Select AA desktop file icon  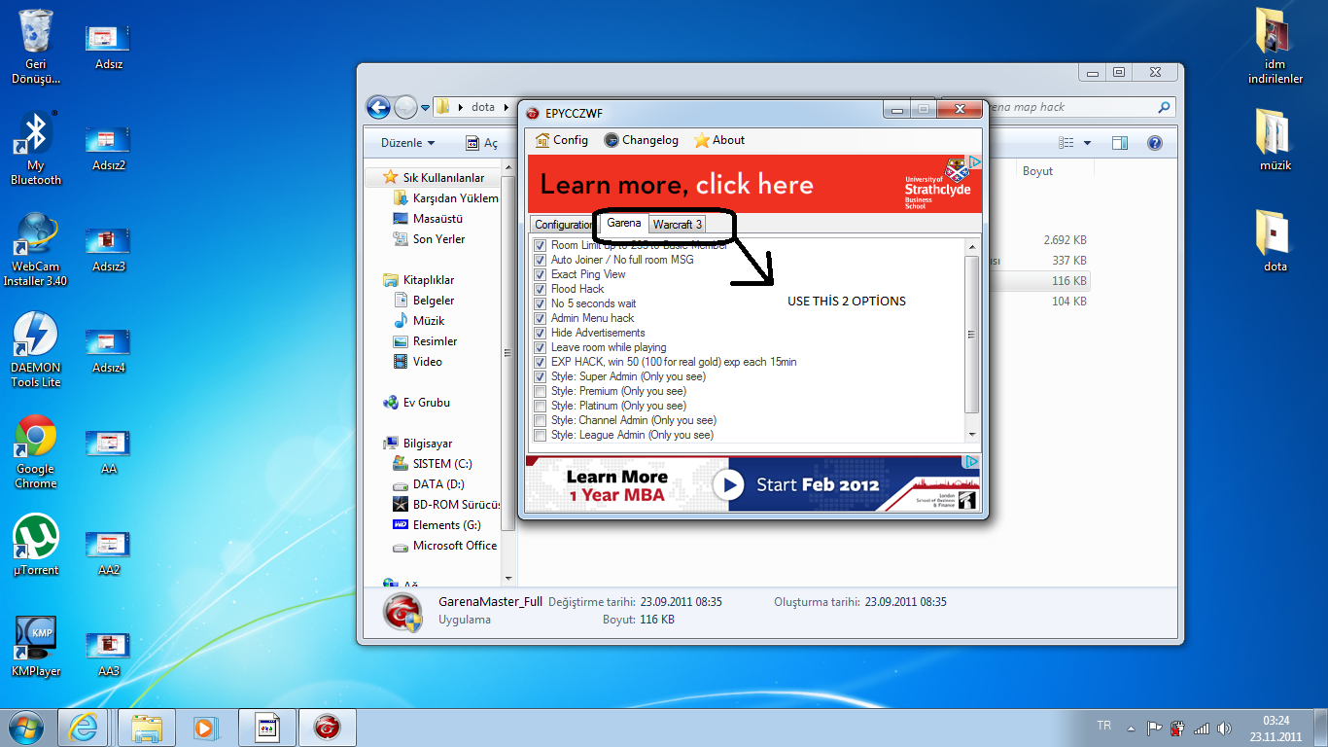108,450
